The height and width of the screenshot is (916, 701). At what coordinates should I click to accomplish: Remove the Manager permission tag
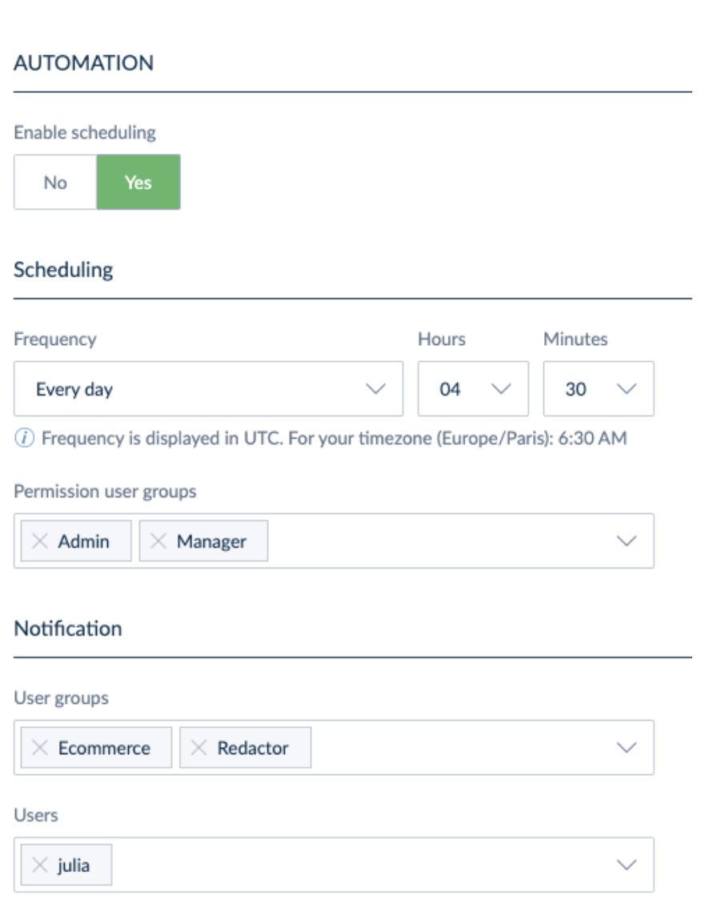[x=157, y=541]
